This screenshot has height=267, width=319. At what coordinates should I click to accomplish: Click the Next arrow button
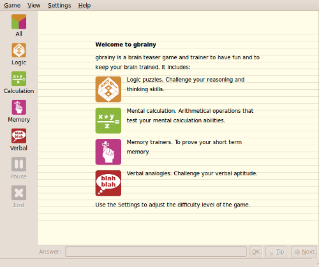point(304,252)
